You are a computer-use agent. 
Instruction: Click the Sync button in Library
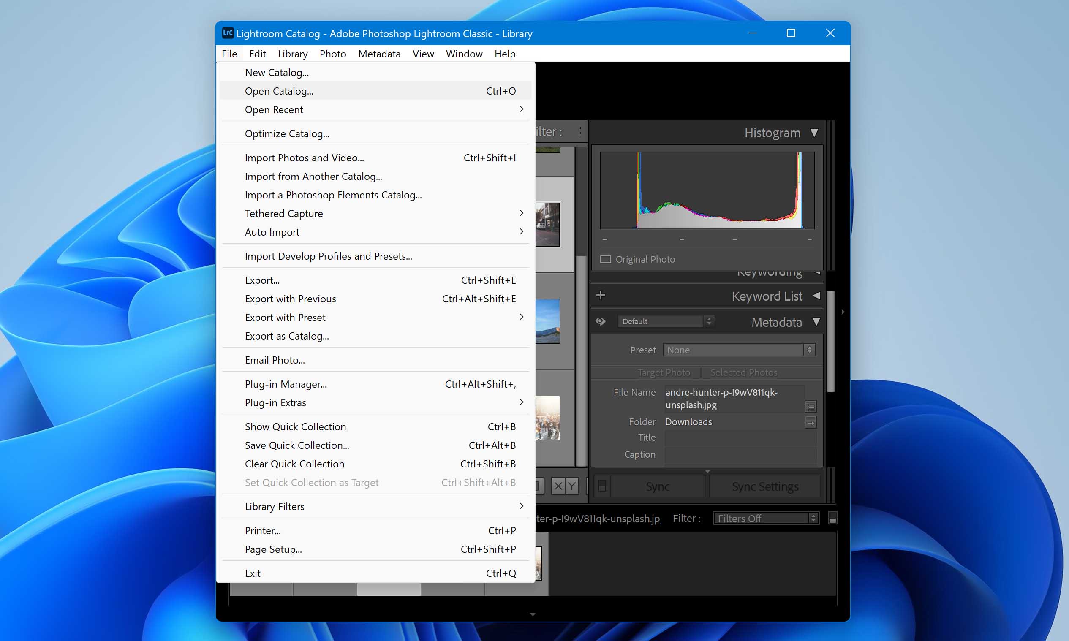(658, 485)
